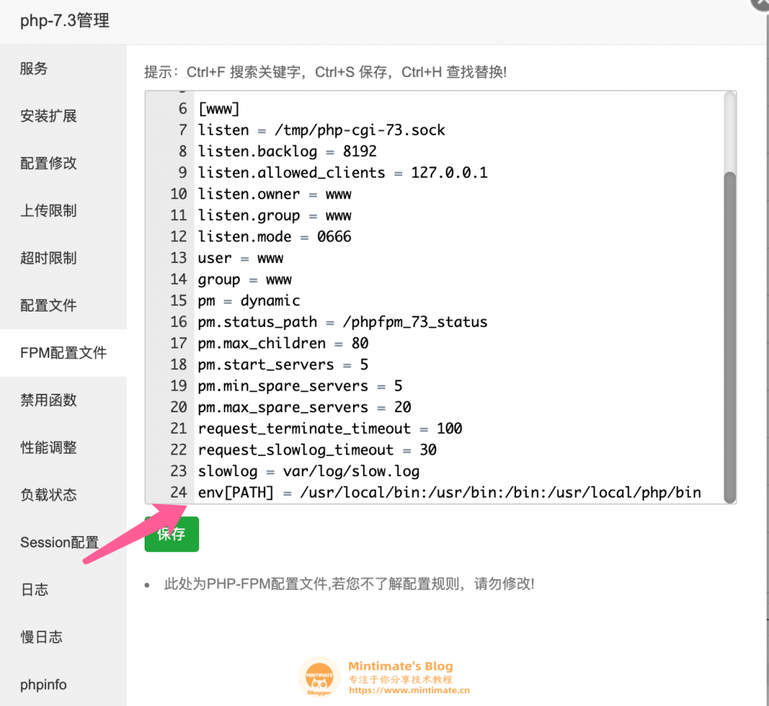Click request_slowlog_timeout = 30 line
The image size is (769, 706).
point(317,450)
